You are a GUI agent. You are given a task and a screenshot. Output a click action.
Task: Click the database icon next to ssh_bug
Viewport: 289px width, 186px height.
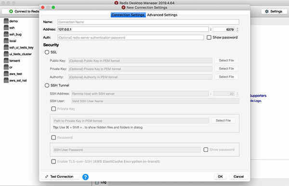click(6, 34)
